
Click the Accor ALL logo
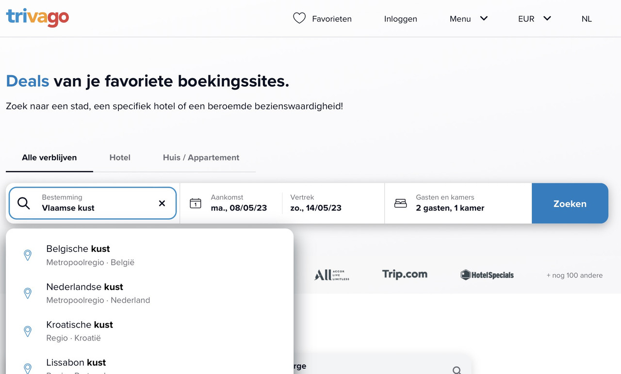332,275
